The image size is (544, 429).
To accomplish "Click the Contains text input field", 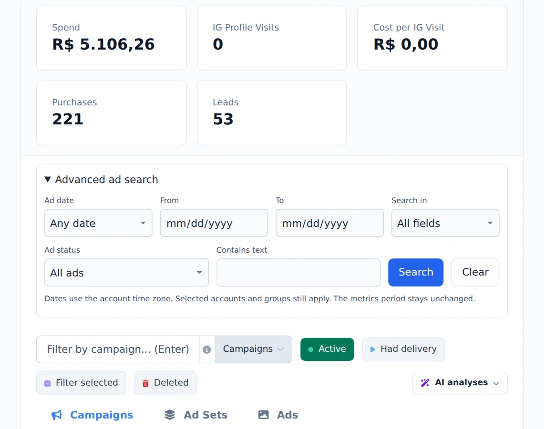I will pyautogui.click(x=298, y=273).
